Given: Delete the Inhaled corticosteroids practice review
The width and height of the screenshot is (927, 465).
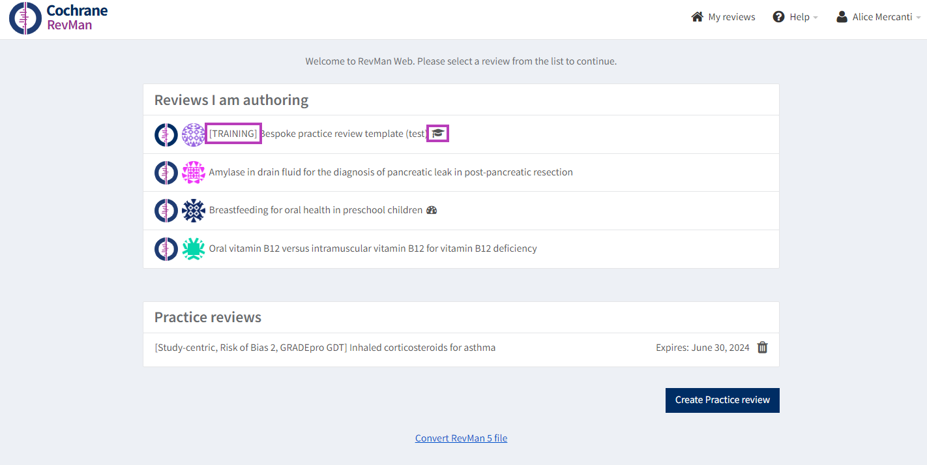Looking at the screenshot, I should 762,348.
